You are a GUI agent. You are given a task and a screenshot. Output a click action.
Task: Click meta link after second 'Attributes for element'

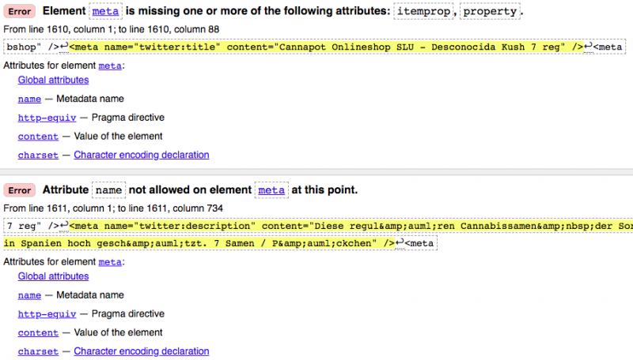(x=110, y=262)
